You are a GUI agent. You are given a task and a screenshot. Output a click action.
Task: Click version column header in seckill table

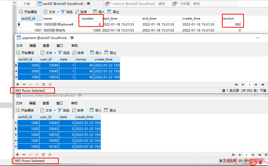232,18
